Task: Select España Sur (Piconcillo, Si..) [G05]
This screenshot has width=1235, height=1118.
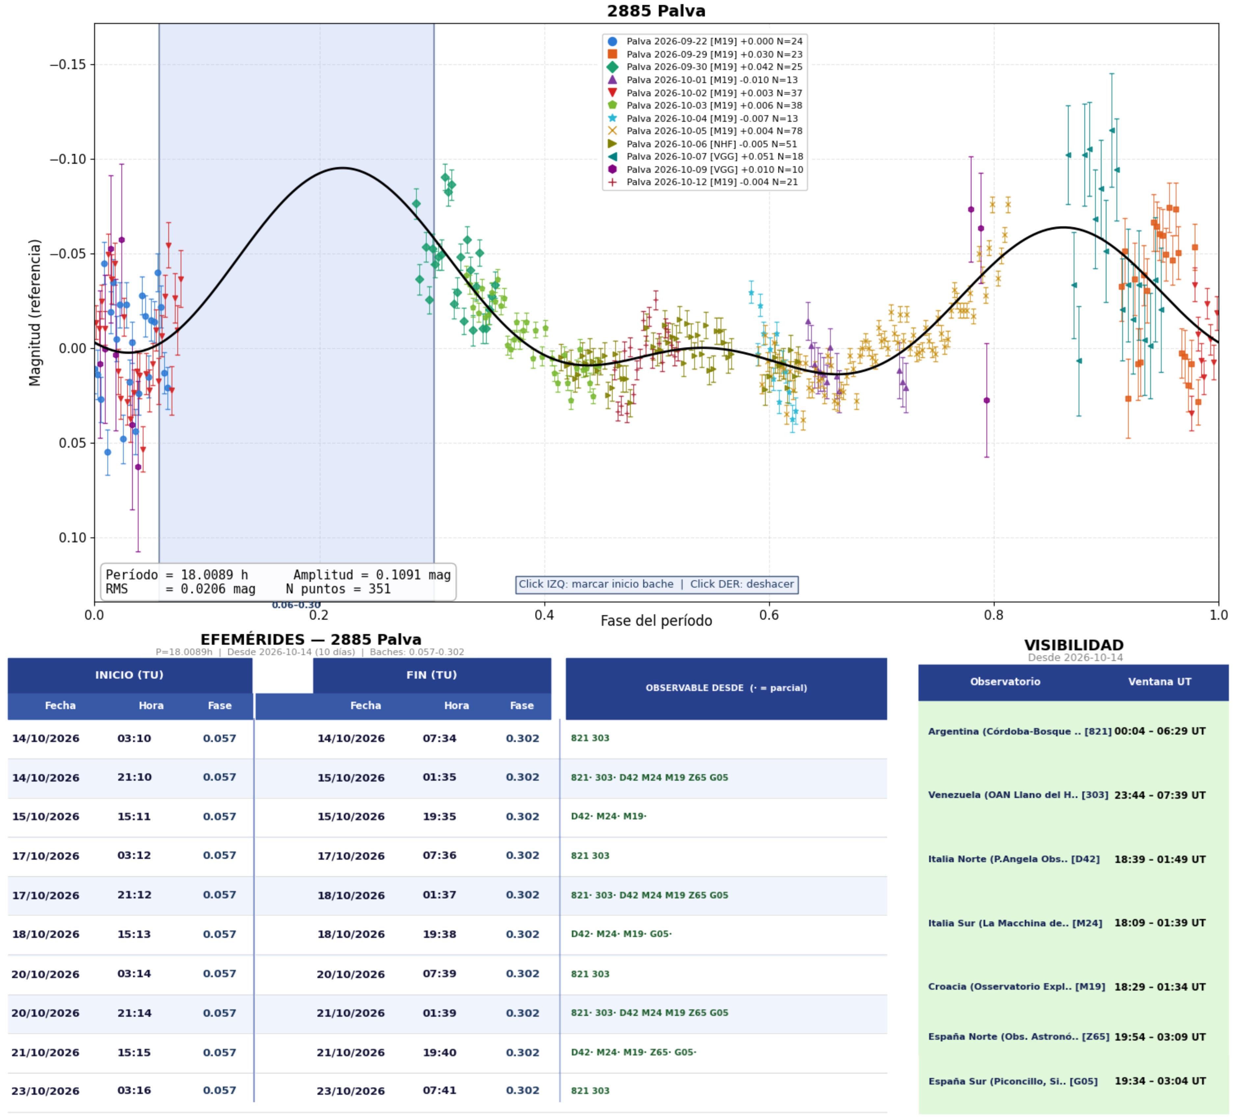Action: click(1012, 1081)
